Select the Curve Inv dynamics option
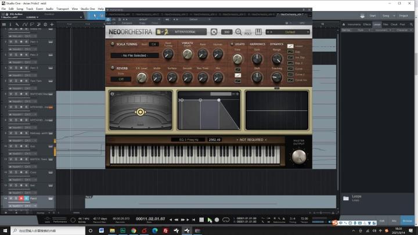Viewport: 418px width, 235px height. point(290,80)
